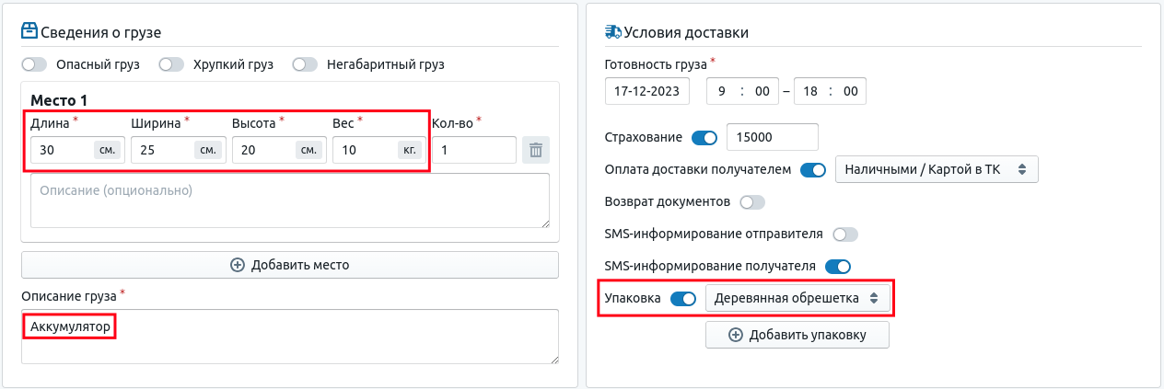Disable SMS-информирование получателя switch
Image resolution: width=1164 pixels, height=389 pixels.
[838, 267]
